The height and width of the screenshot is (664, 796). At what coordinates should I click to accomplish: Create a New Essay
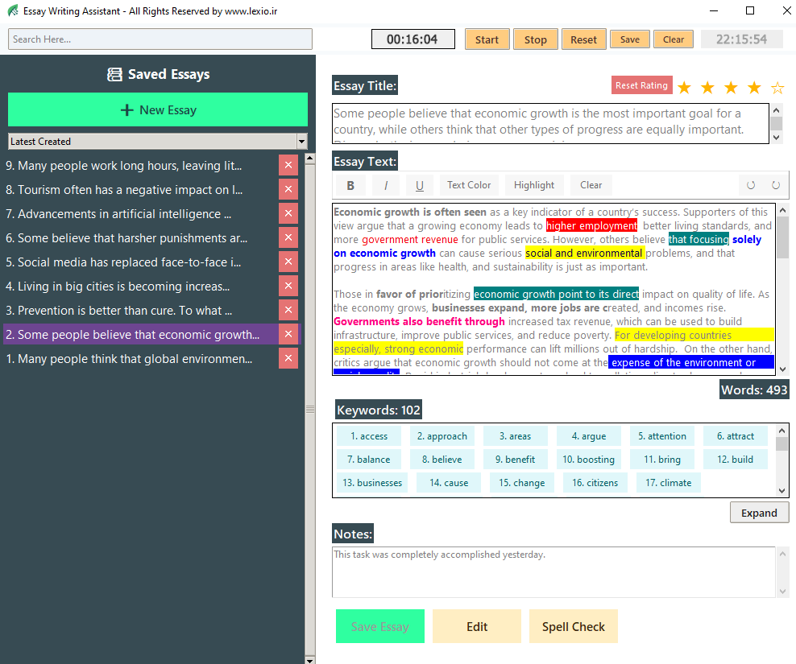point(158,110)
